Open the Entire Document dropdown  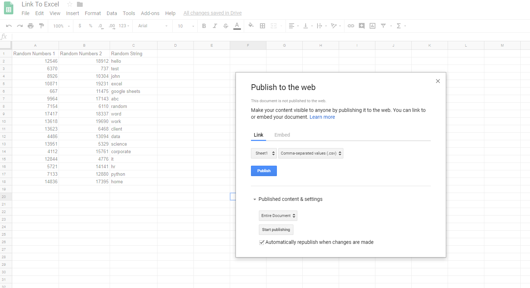click(x=278, y=216)
